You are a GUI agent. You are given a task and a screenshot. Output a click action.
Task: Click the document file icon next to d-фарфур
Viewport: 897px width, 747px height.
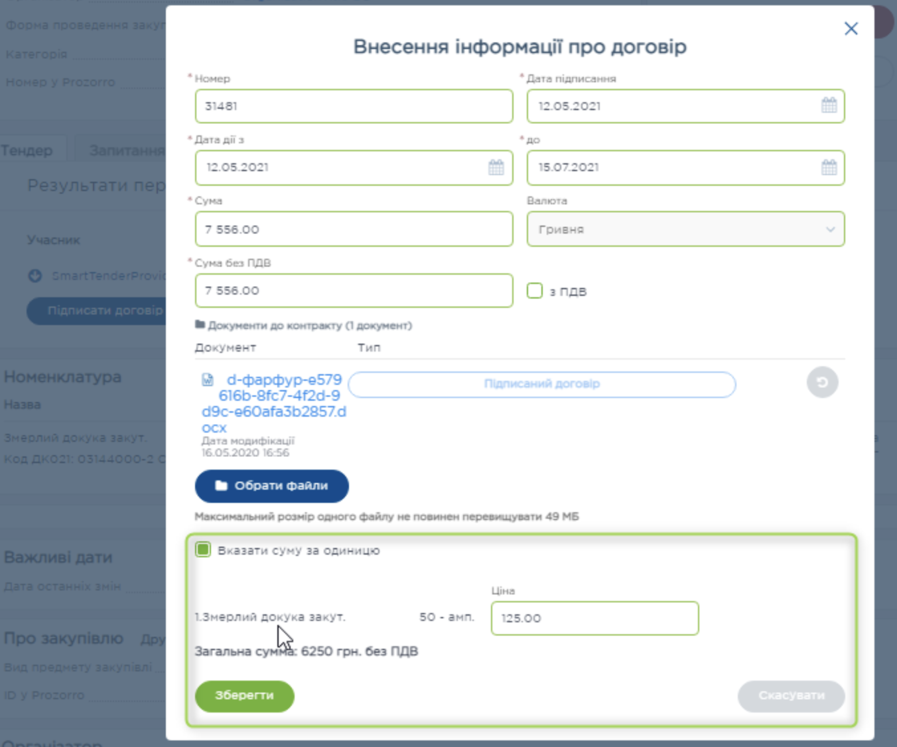pyautogui.click(x=208, y=379)
